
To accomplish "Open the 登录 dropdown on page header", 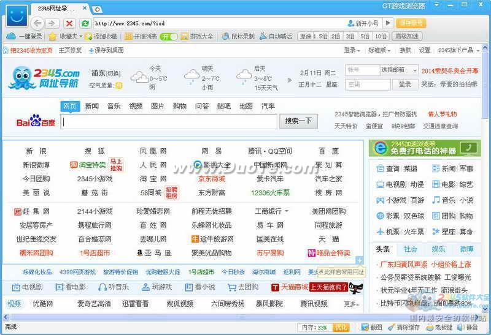I will pyautogui.click(x=352, y=50).
